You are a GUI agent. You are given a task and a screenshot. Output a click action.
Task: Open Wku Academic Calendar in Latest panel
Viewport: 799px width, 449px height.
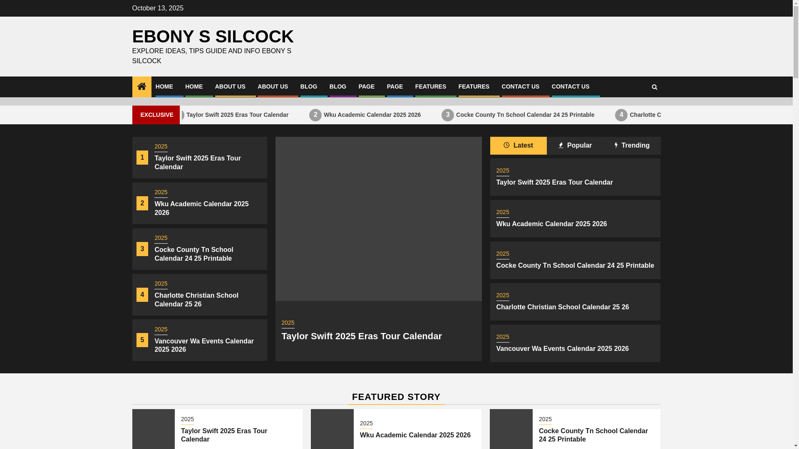pyautogui.click(x=551, y=224)
